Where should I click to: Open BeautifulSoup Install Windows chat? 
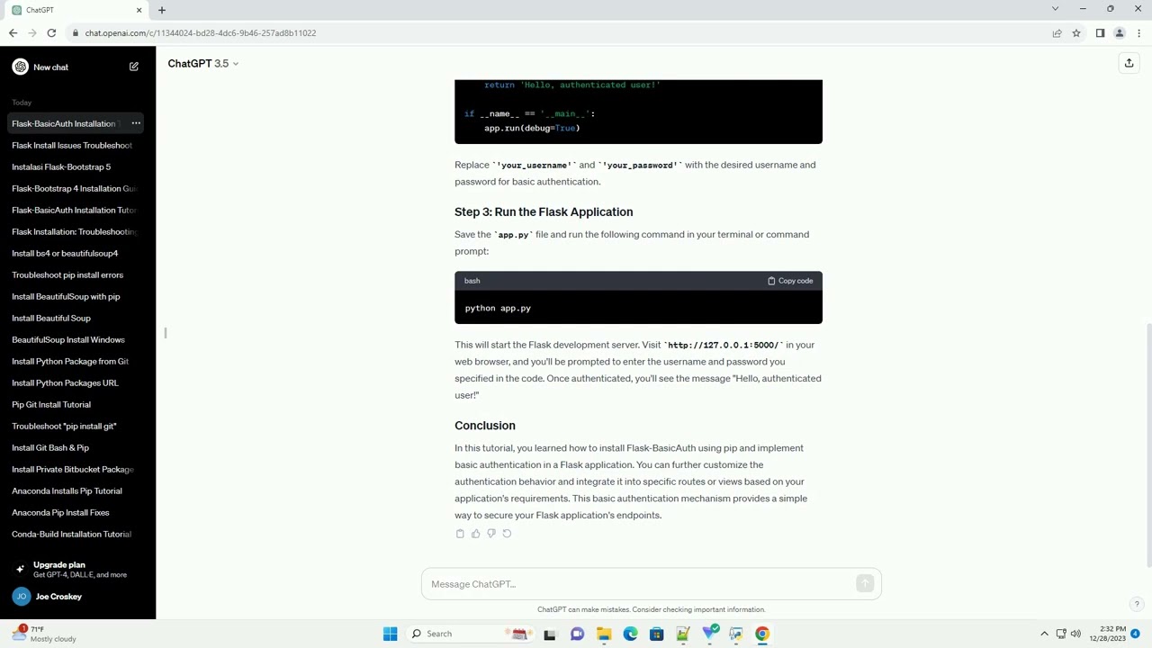pyautogui.click(x=68, y=339)
